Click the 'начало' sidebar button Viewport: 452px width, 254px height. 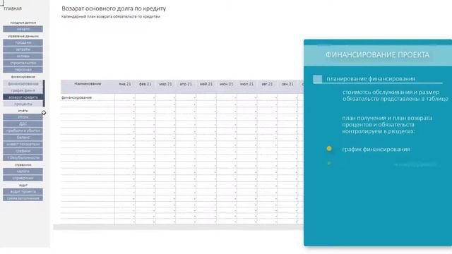click(x=23, y=29)
